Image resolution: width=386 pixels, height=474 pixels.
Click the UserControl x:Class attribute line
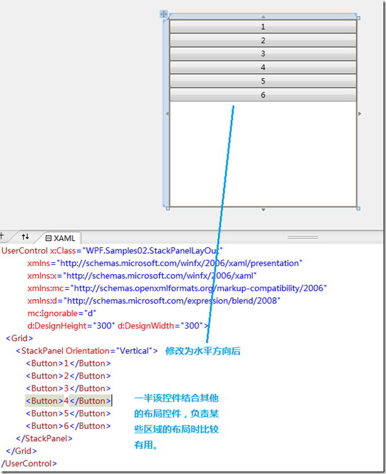pos(112,251)
